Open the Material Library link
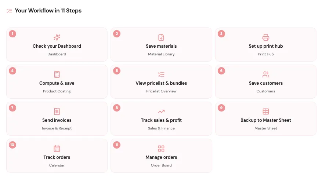Screen dimensions: 322x179 click(x=161, y=54)
